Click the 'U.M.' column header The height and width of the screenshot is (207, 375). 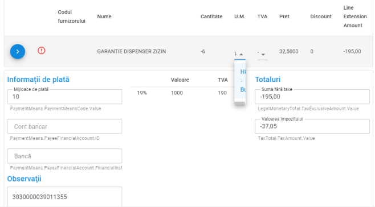tap(239, 16)
